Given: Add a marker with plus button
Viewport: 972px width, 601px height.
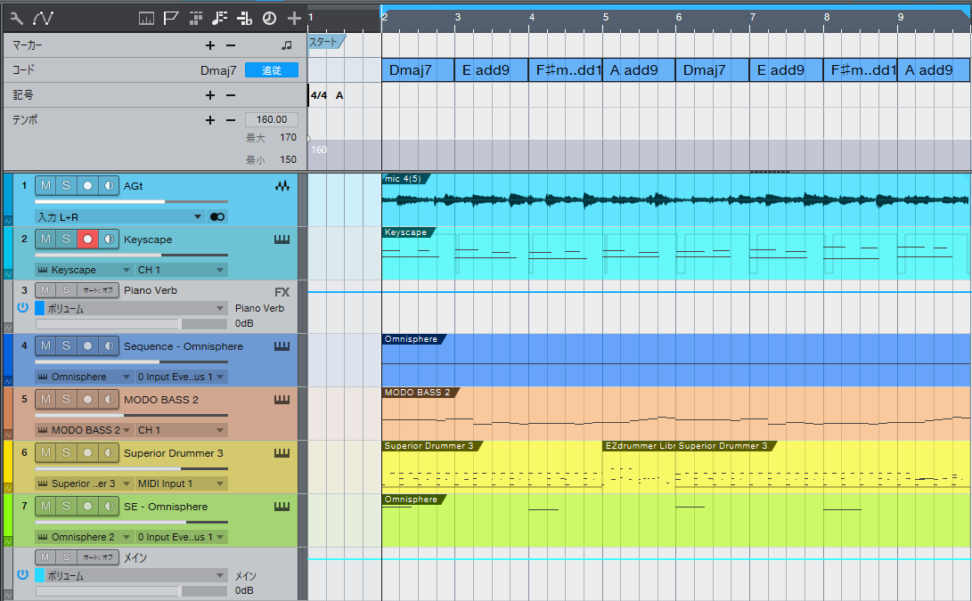Looking at the screenshot, I should [210, 45].
